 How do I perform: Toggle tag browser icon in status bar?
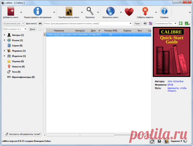pos(152,141)
